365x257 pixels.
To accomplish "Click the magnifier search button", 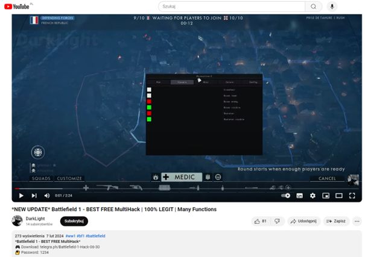I will [x=314, y=7].
